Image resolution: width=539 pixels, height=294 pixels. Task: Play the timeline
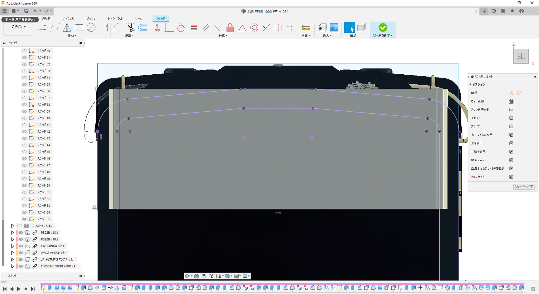(19, 289)
